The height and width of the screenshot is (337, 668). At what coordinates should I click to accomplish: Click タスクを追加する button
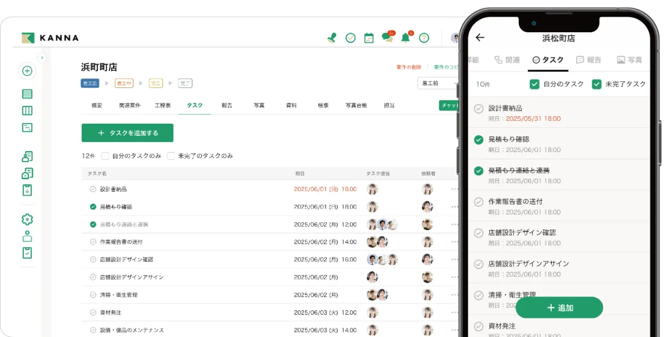[x=127, y=133]
